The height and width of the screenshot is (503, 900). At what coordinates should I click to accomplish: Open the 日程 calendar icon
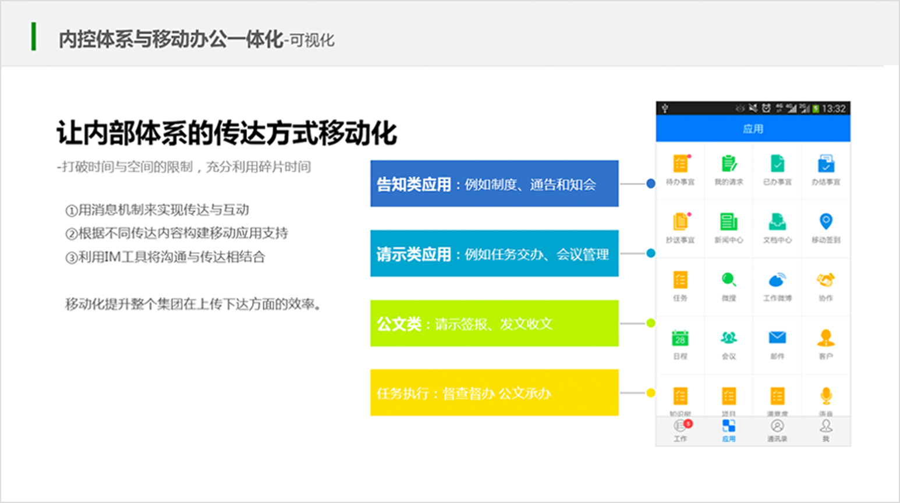[680, 338]
